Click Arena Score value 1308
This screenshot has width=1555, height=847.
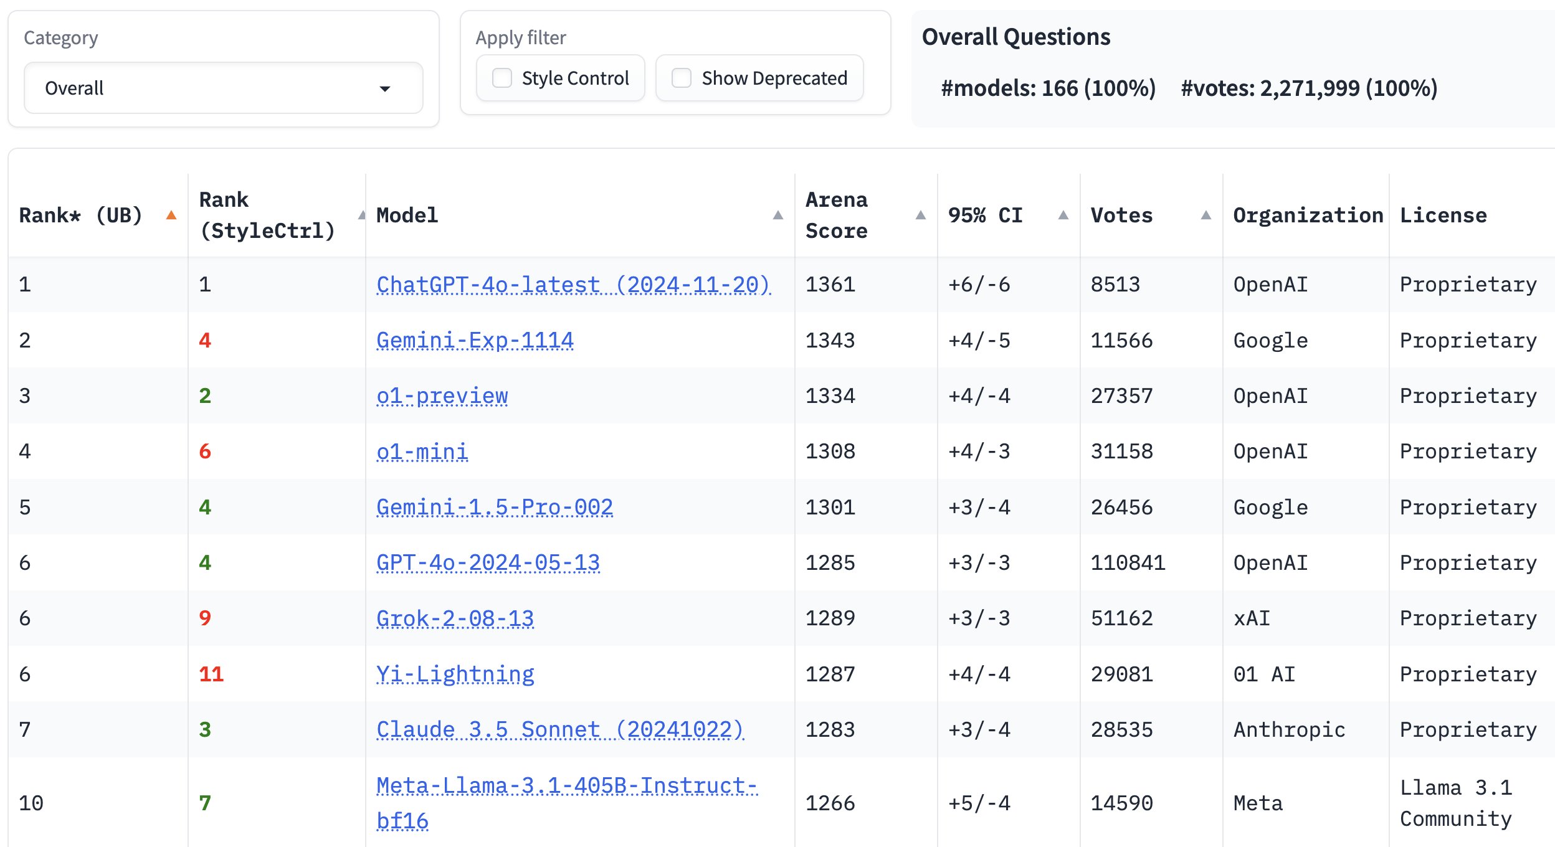coord(830,452)
